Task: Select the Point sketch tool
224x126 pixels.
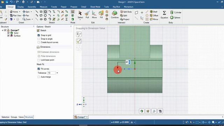Action: 54,15
